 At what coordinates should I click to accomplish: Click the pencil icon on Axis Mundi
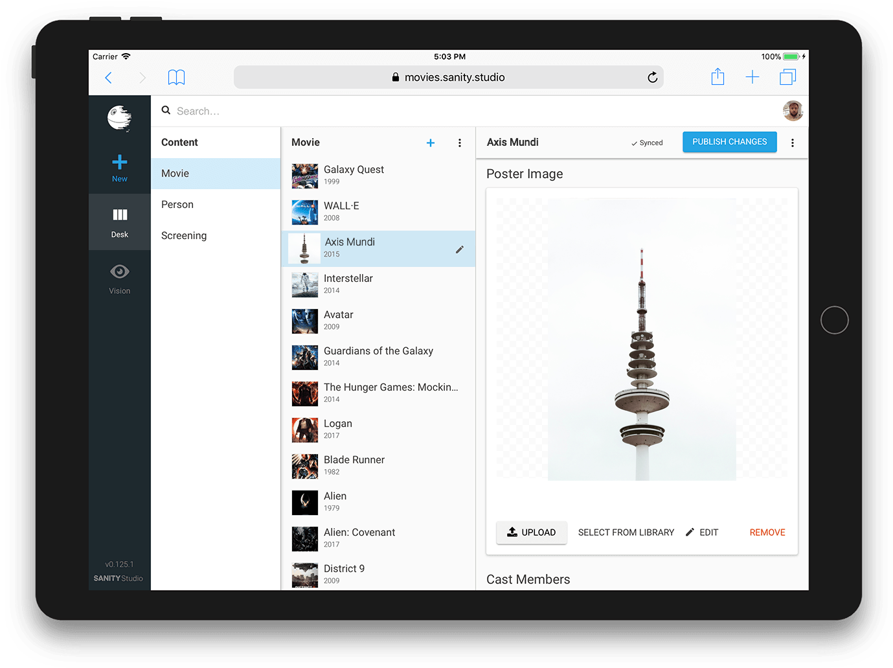(459, 249)
